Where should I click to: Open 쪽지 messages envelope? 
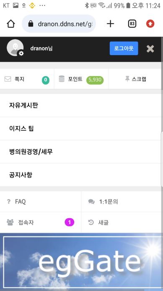(x=27, y=79)
